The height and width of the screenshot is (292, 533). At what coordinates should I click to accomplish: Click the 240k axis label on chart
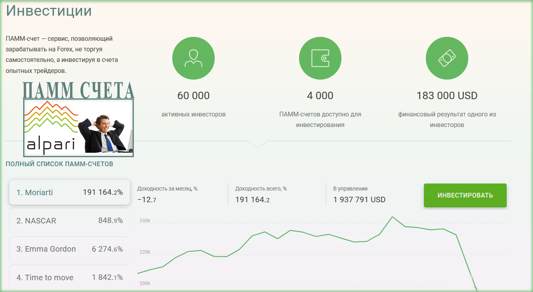pos(145,221)
